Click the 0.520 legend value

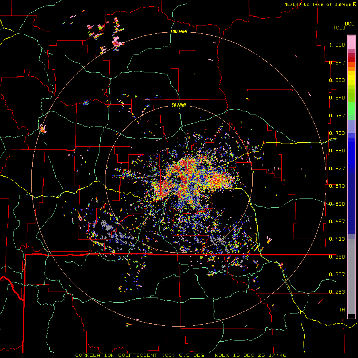coord(337,204)
